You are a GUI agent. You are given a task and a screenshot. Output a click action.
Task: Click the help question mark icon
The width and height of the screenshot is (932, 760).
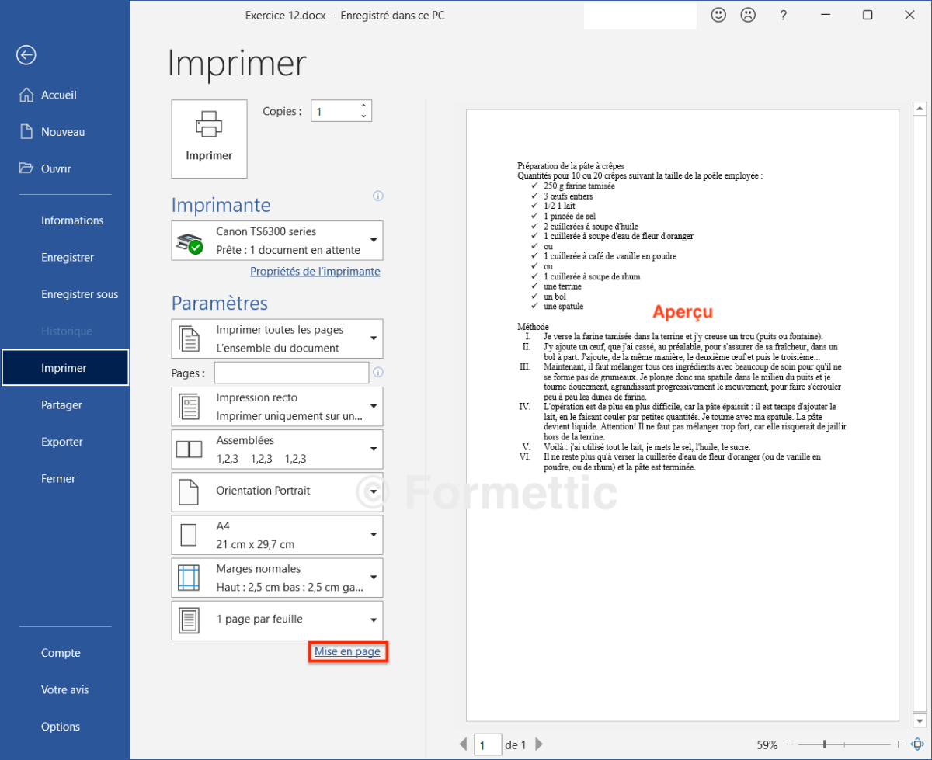(784, 15)
